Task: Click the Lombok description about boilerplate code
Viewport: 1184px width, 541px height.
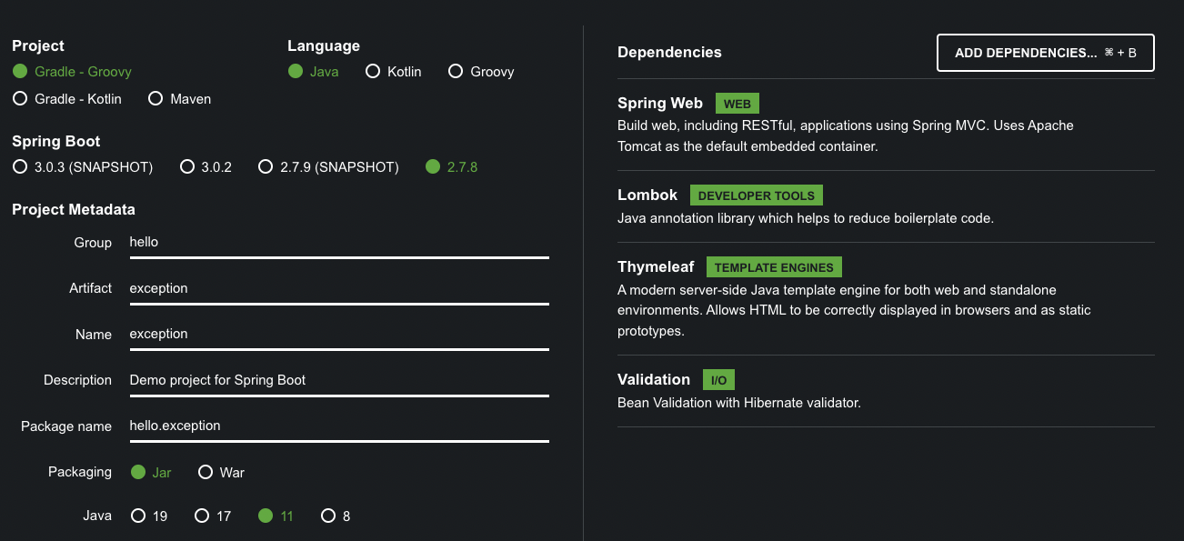Action: (806, 218)
